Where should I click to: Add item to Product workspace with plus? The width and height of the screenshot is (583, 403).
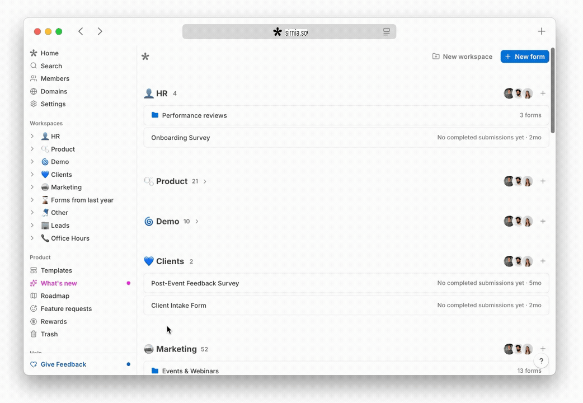point(543,181)
